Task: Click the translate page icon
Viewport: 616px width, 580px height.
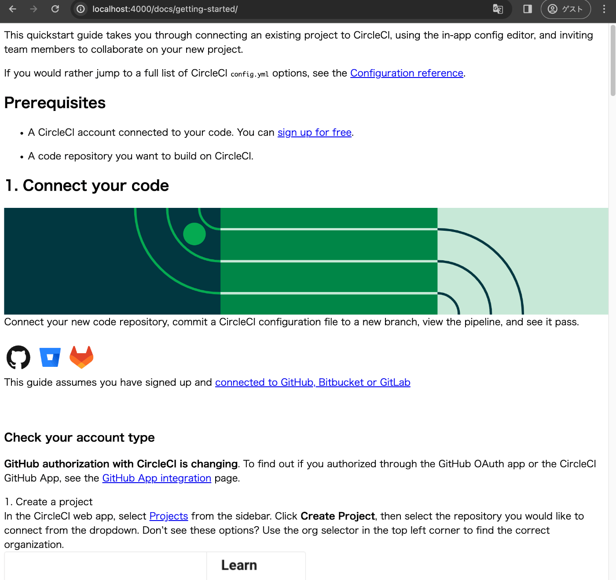Action: coord(498,9)
